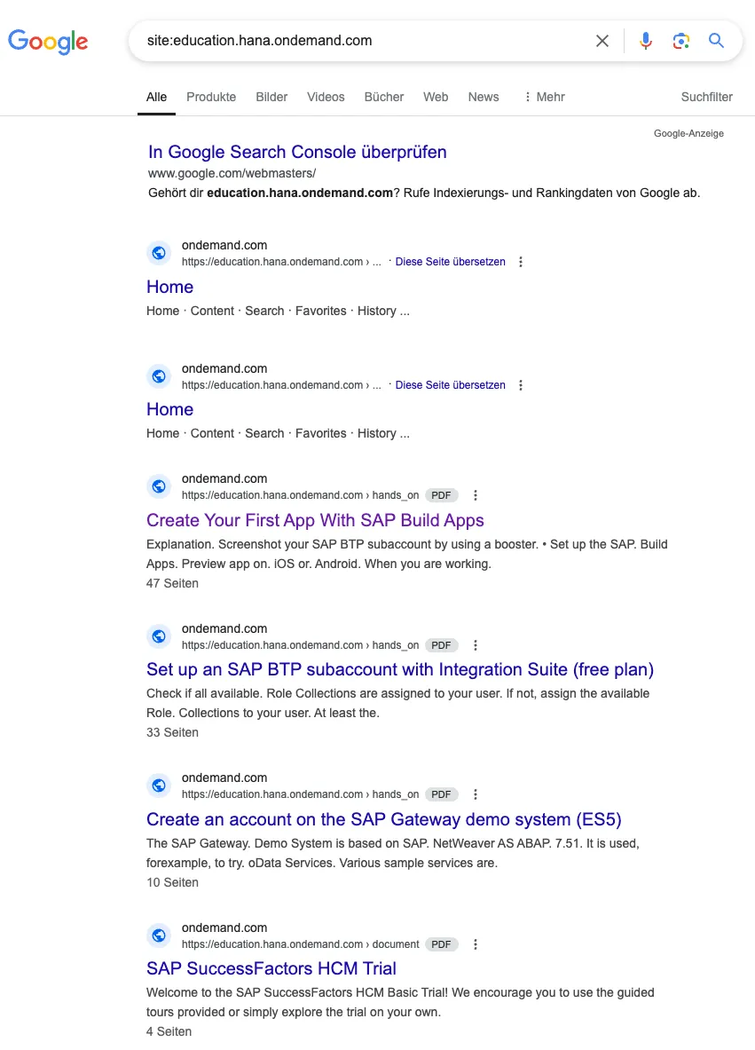Expand the Mehr search category menu
Viewport: 755px width, 1050px height.
[x=544, y=97]
